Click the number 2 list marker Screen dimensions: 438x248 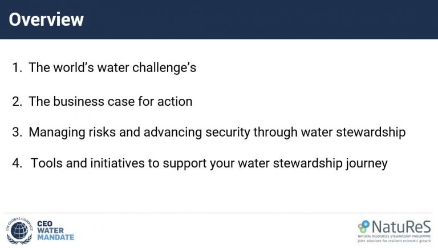coord(17,102)
